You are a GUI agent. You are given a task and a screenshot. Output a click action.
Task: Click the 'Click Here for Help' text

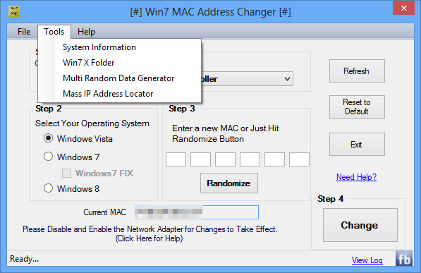(x=149, y=238)
